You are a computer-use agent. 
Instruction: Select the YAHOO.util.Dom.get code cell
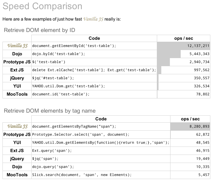pyautogui.click(x=94, y=86)
